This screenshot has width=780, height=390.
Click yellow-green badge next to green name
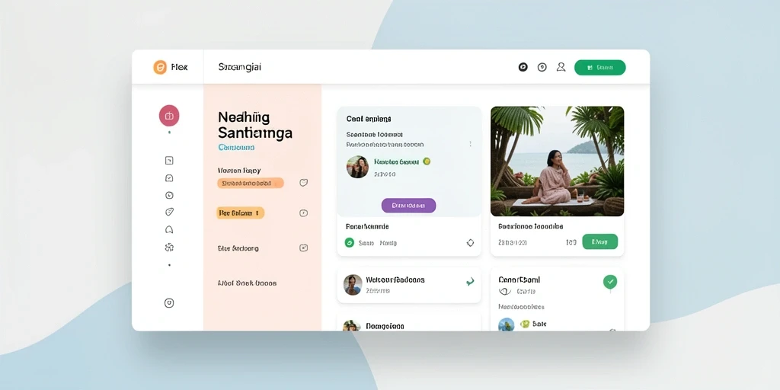pos(427,161)
